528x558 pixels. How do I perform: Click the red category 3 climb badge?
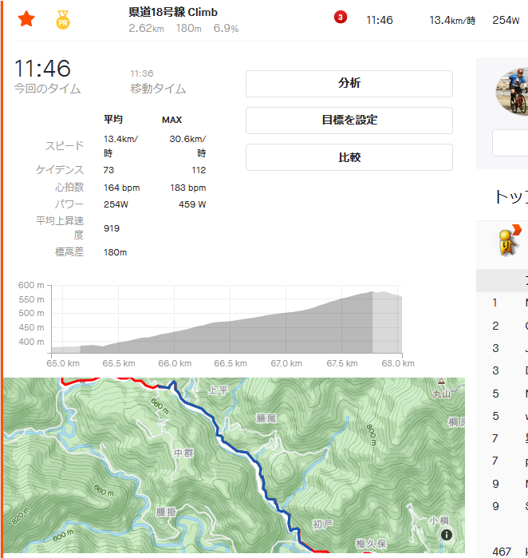pyautogui.click(x=341, y=17)
